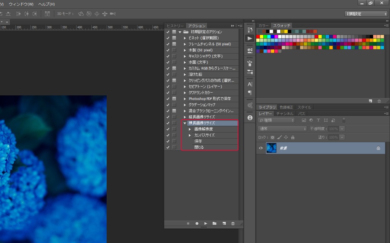The height and width of the screenshot is (243, 390).
Task: Open the Info panel icon in the dock
Action: pyautogui.click(x=250, y=118)
